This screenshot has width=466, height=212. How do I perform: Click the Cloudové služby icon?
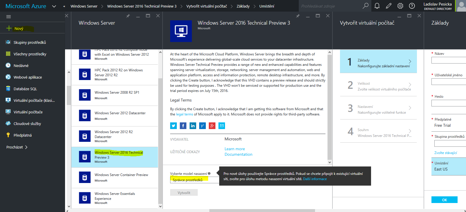(x=8, y=123)
